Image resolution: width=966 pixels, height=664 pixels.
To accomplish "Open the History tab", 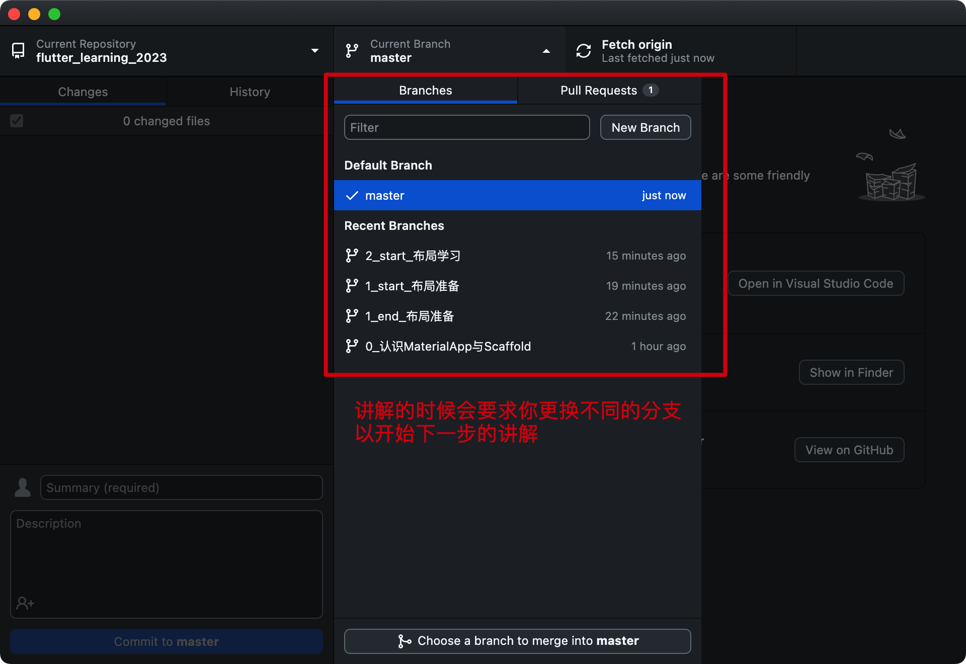I will [250, 92].
